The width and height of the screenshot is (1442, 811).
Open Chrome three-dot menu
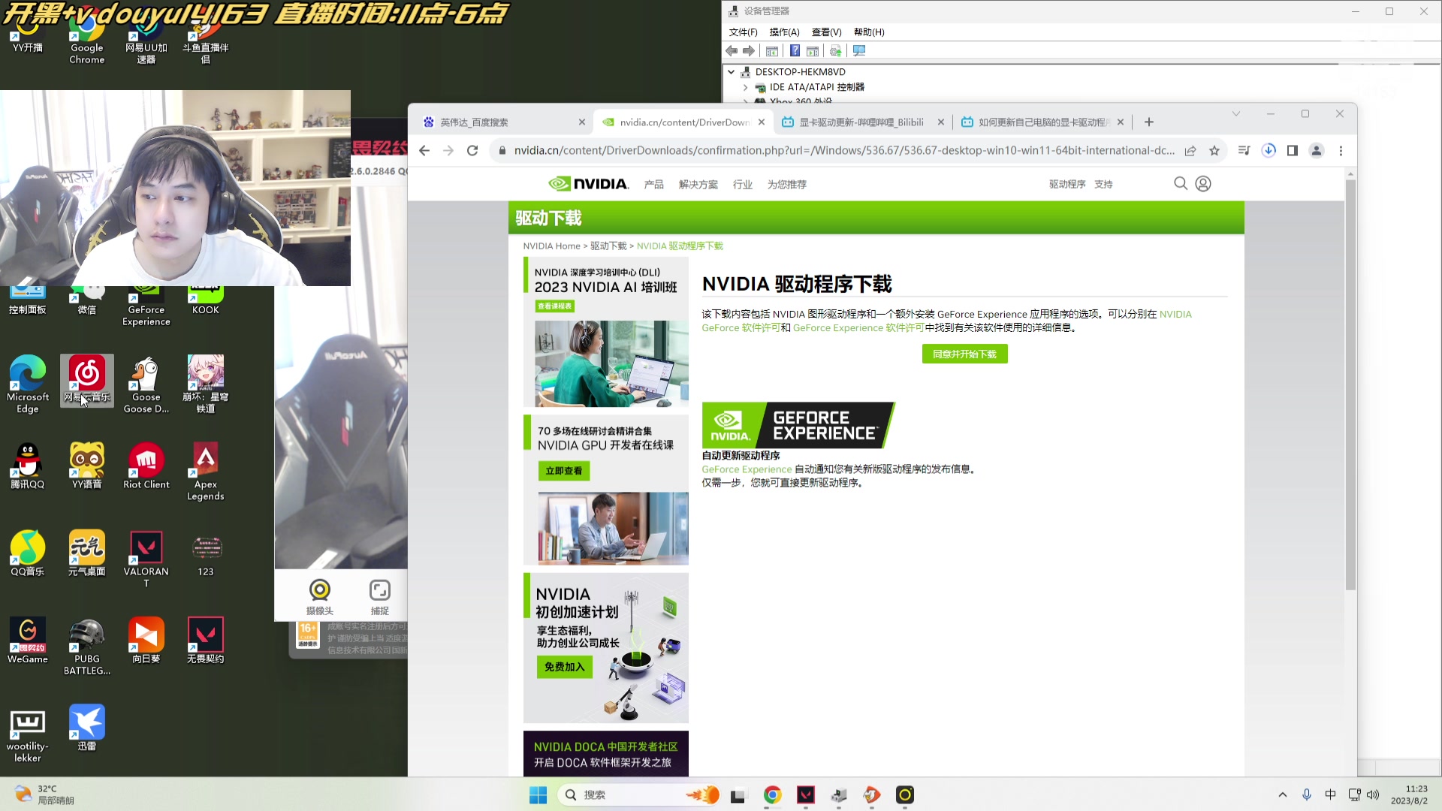tap(1341, 151)
